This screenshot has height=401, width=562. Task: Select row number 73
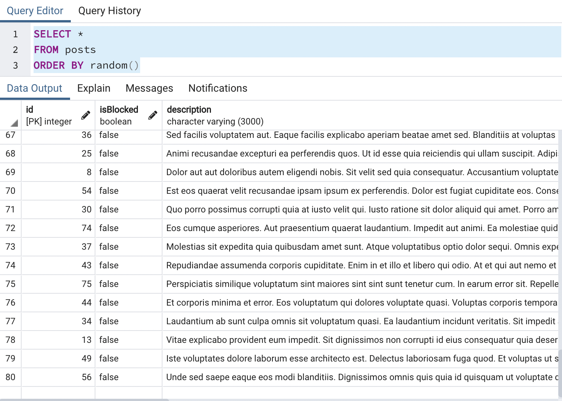[x=10, y=247]
